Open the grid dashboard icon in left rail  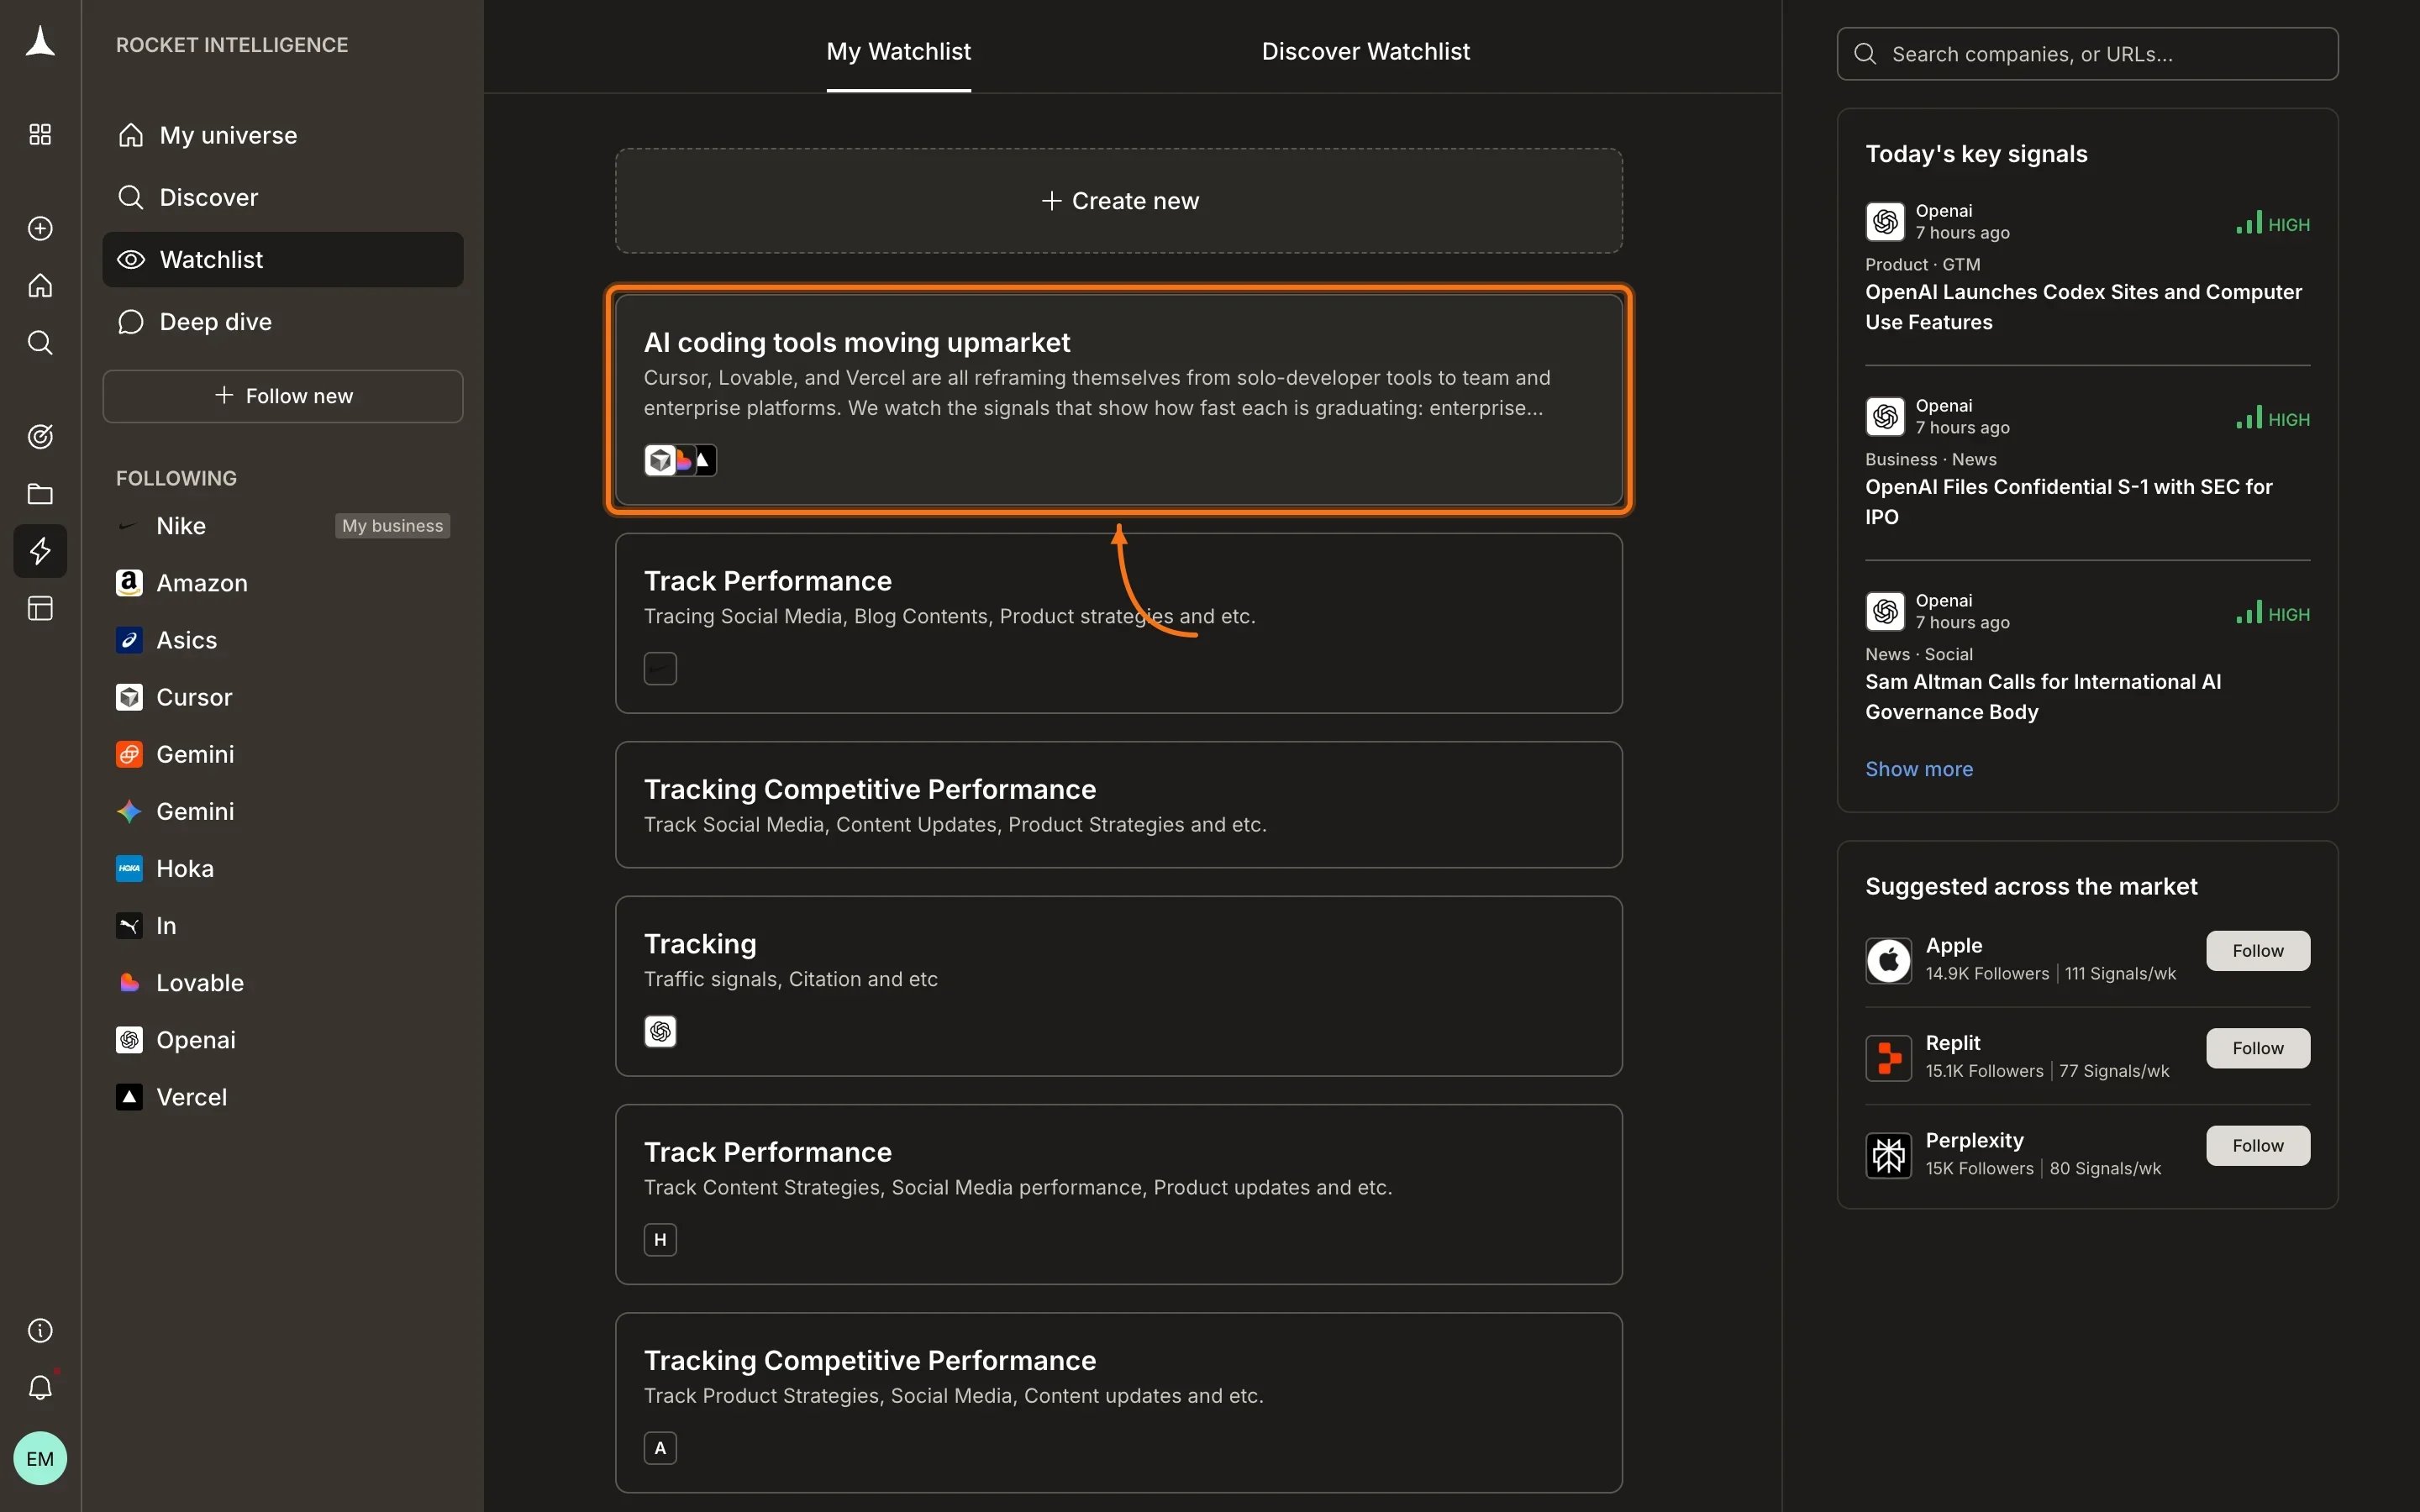40,134
